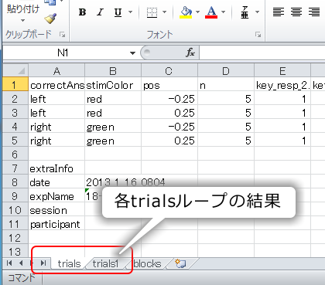325x285 pixels.
Task: Click the formula bar input
Action: [x=262, y=53]
